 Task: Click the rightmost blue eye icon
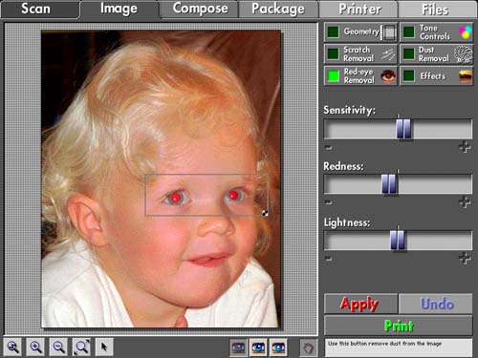278,347
